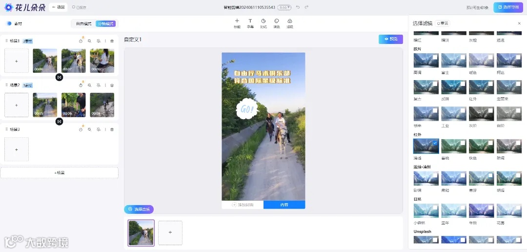Select the 00:07 clip in 场景1
This screenshot has height=252, width=527.
tap(74, 61)
